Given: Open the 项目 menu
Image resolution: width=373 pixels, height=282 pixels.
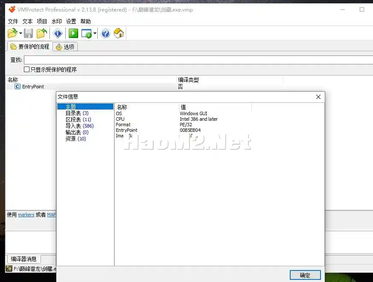Looking at the screenshot, I should [42, 21].
